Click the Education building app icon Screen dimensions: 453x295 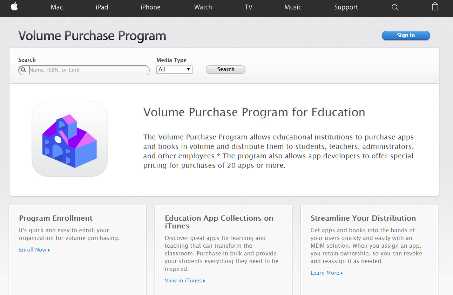click(69, 139)
